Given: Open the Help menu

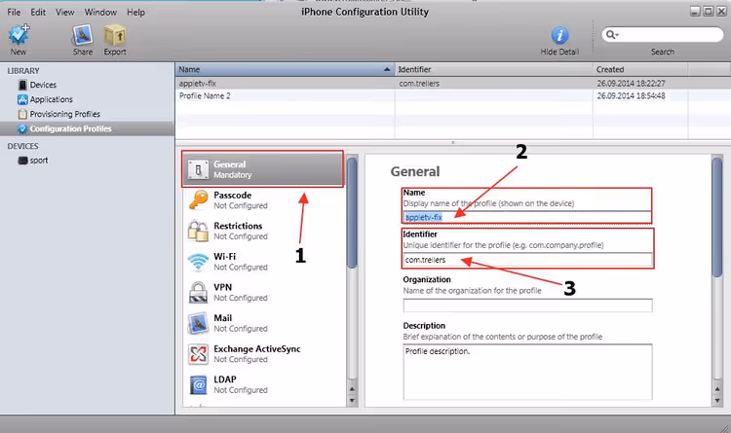Looking at the screenshot, I should (x=135, y=12).
